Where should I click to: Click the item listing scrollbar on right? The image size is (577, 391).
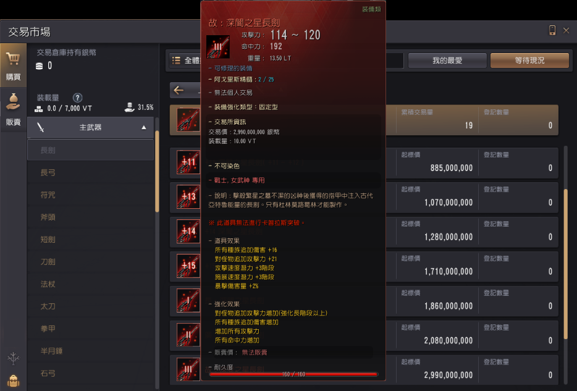566,264
